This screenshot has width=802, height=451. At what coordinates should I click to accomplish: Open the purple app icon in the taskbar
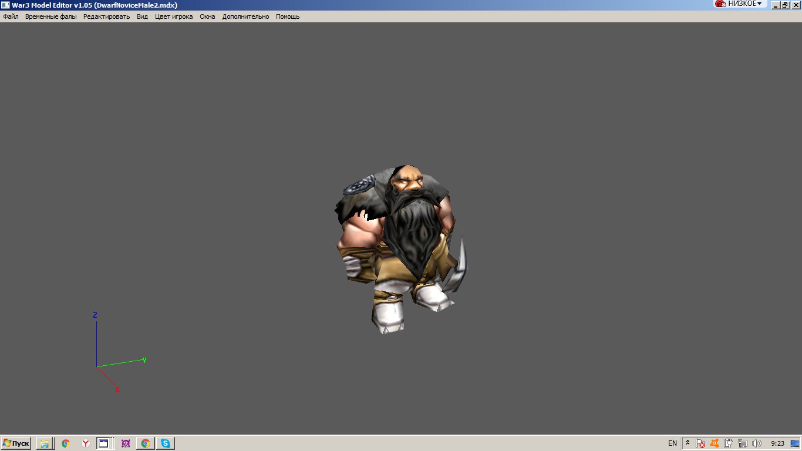125,444
